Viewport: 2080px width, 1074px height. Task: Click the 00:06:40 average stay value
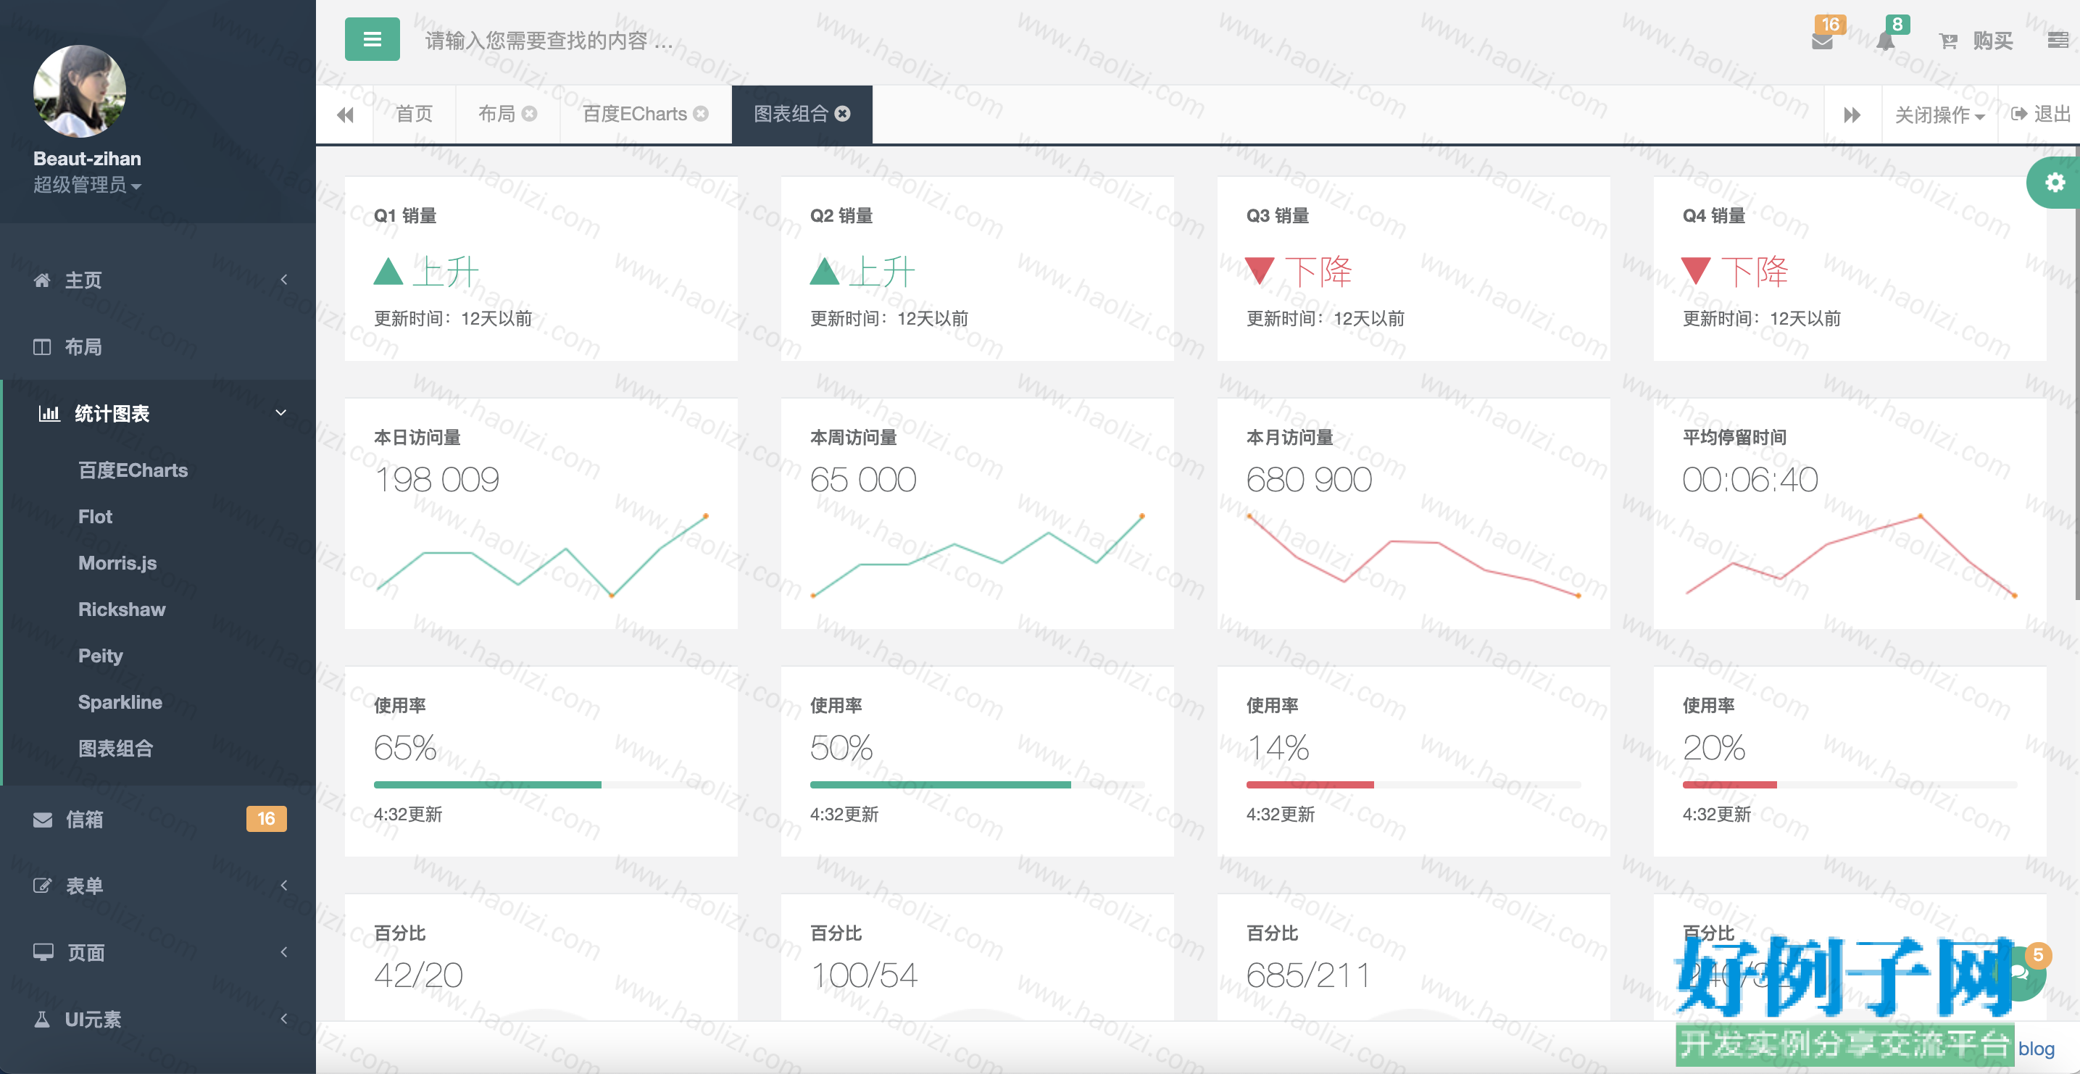(1750, 480)
